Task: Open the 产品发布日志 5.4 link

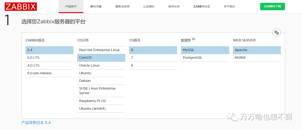Action: (x=36, y=122)
